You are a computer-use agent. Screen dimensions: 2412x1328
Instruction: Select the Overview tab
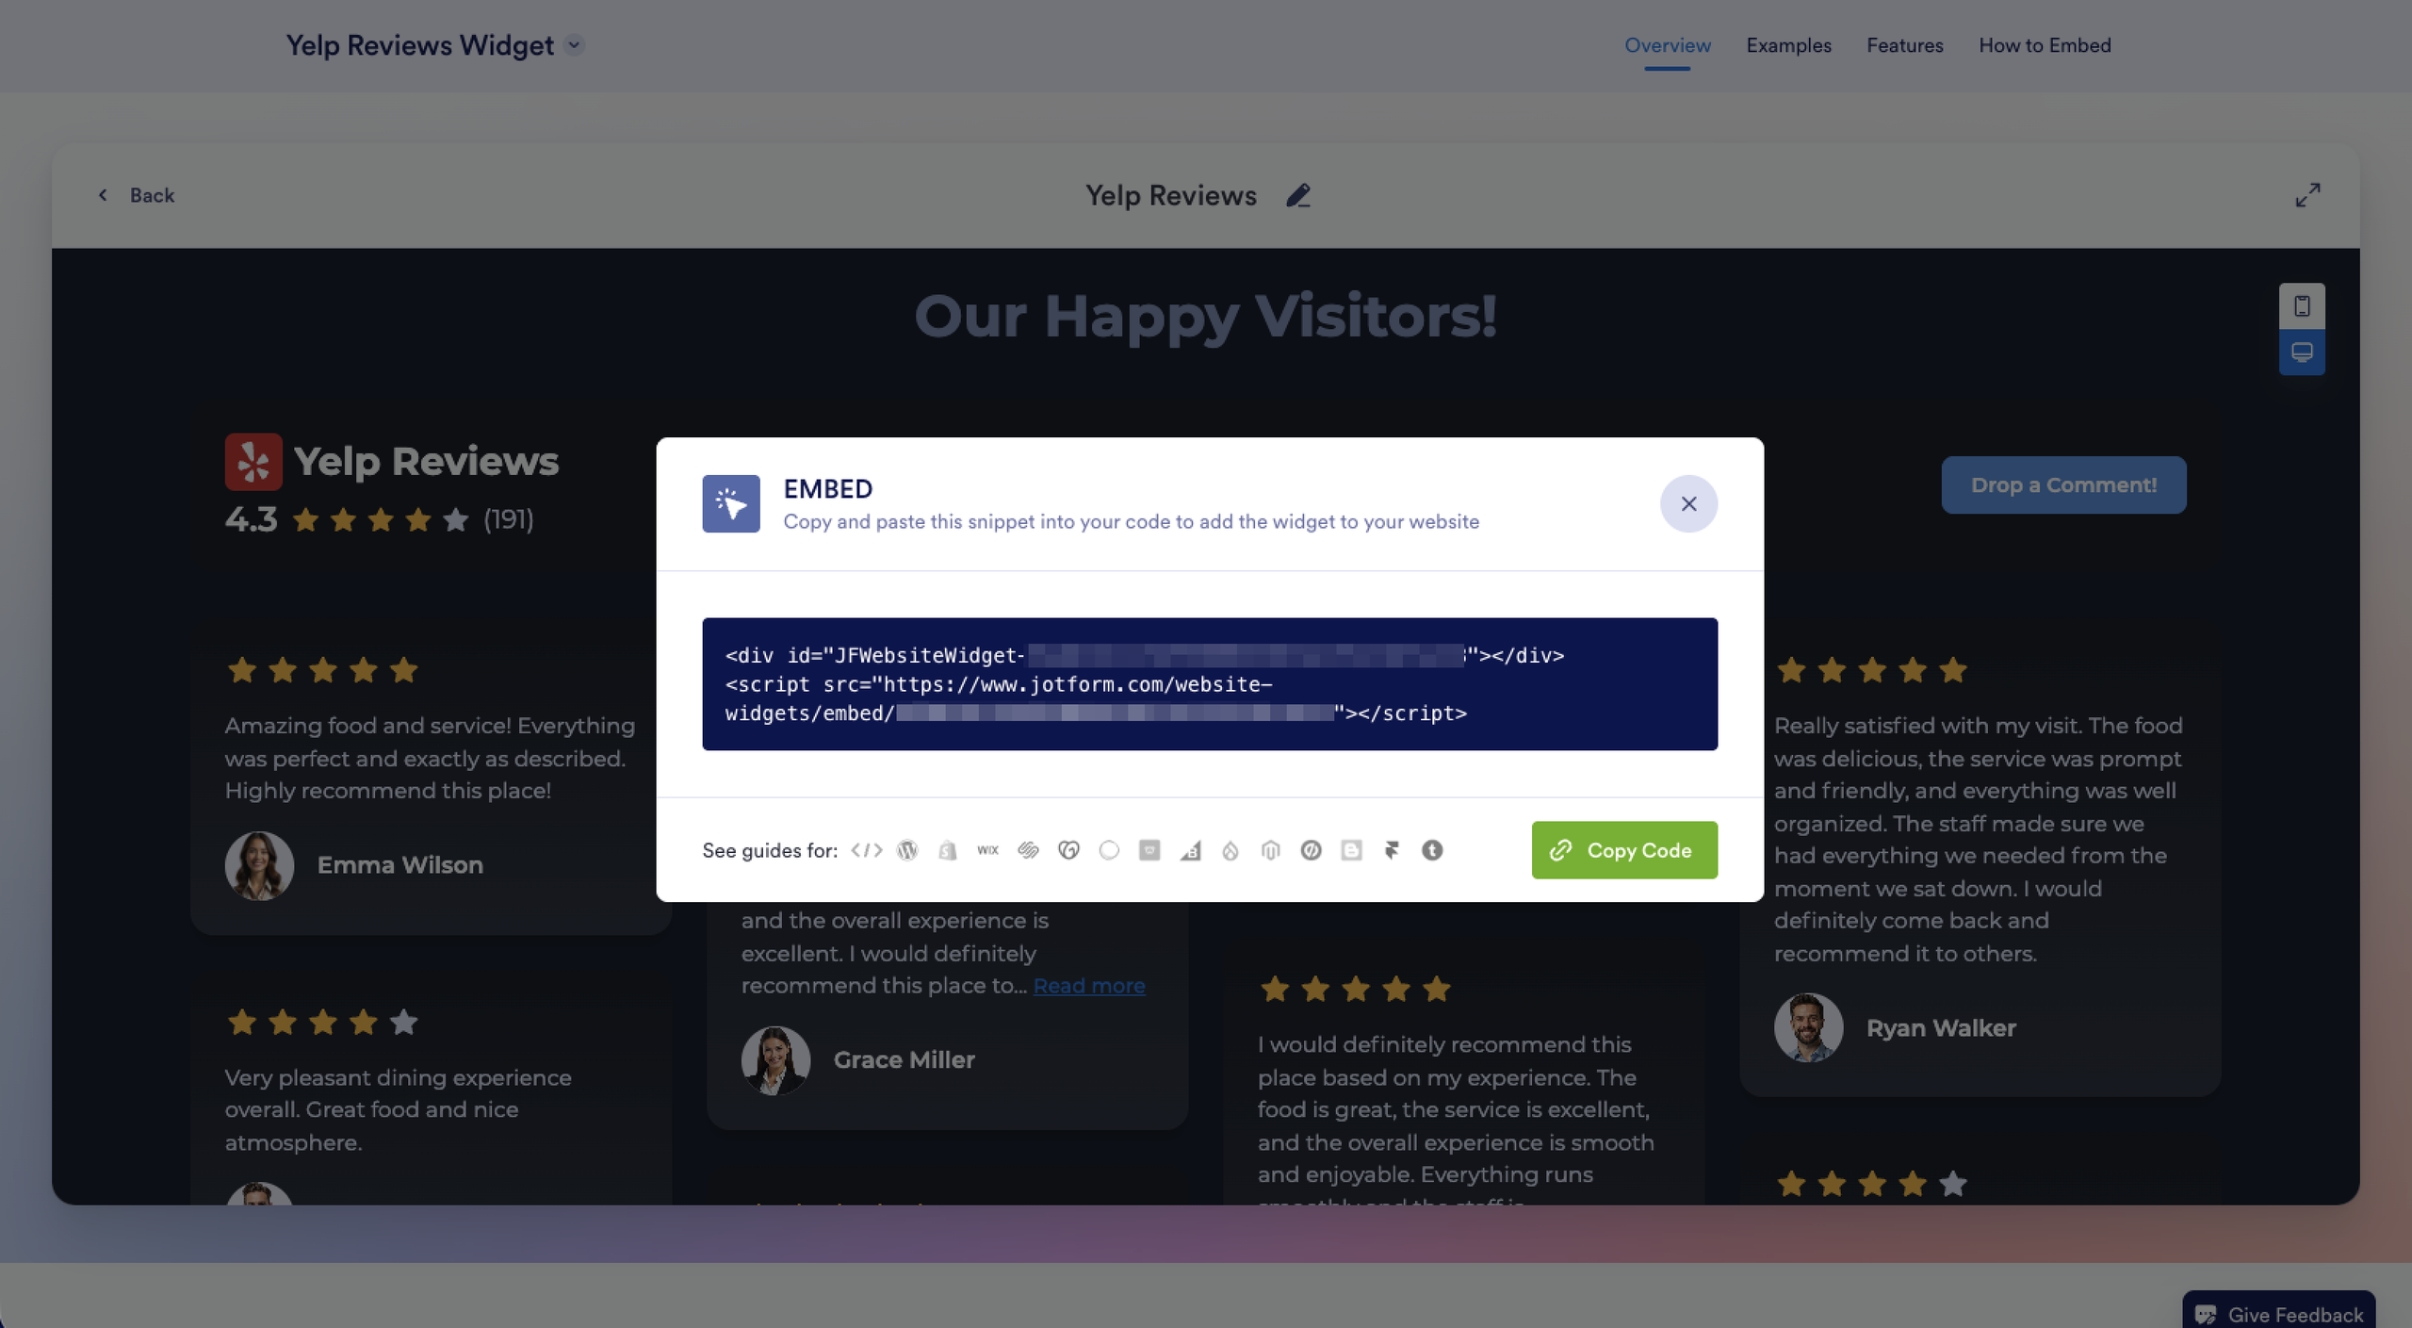pos(1667,45)
